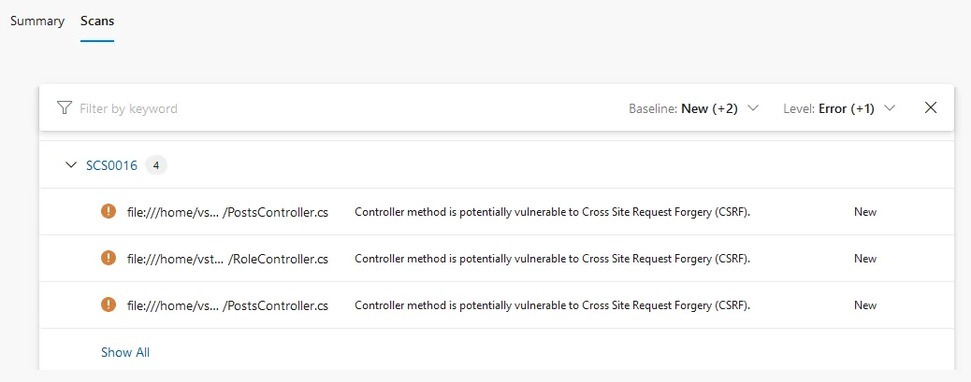971x382 pixels.
Task: Click the SCS0016 rule name
Action: [111, 165]
